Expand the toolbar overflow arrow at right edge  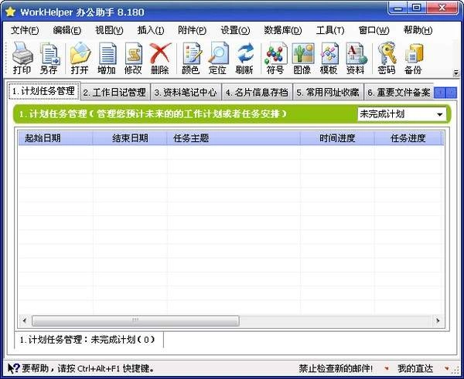[456, 73]
